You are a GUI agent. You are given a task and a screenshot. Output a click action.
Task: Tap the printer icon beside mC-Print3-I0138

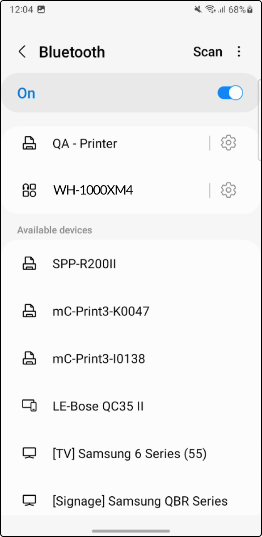30,359
